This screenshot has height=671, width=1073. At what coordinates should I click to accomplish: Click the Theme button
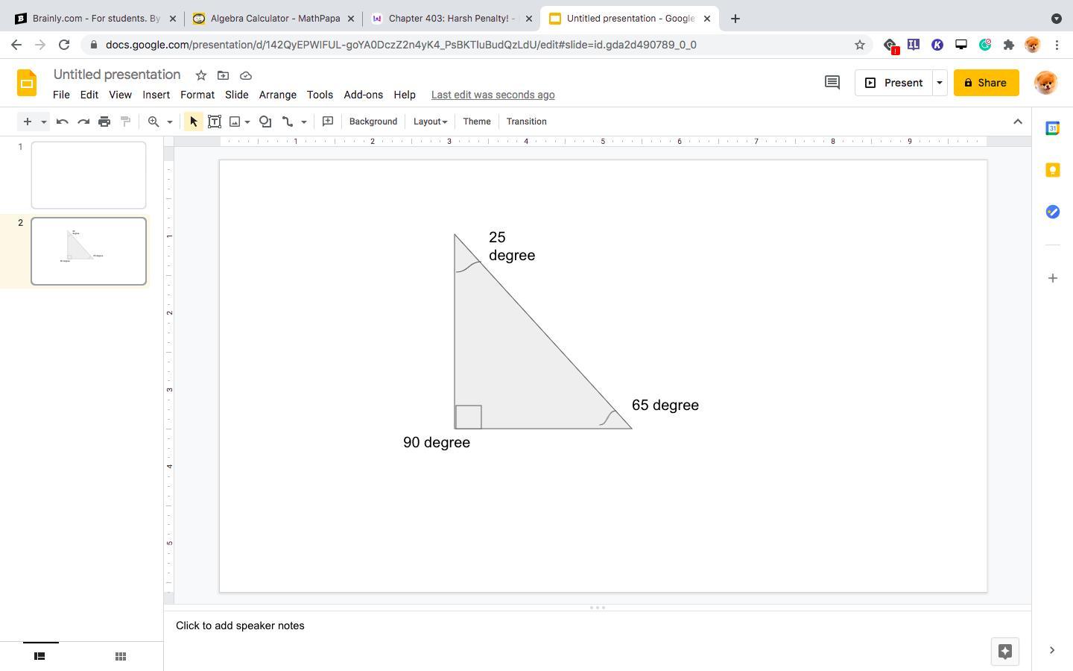(477, 122)
